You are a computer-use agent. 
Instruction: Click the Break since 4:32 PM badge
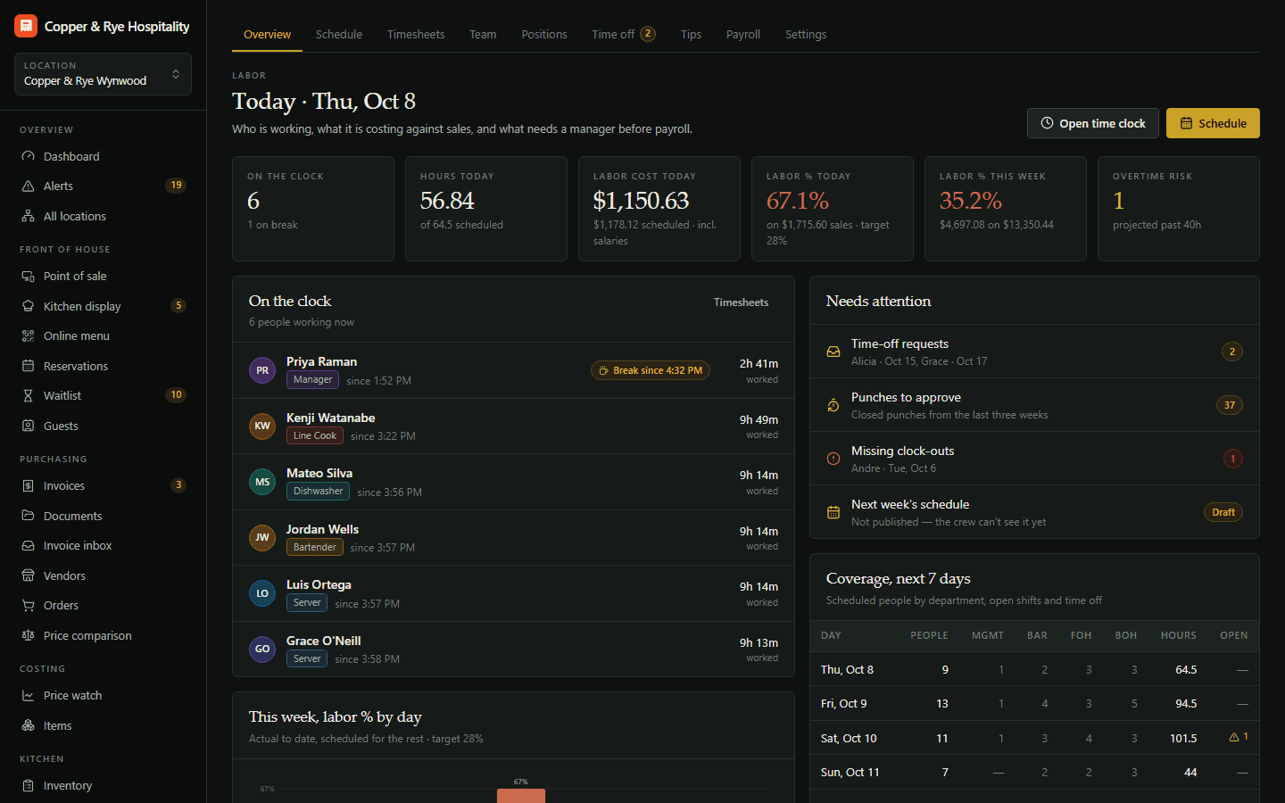[x=651, y=370]
